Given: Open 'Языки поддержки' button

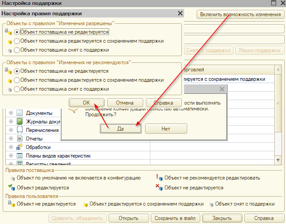Looking at the screenshot, I should point(260,50).
